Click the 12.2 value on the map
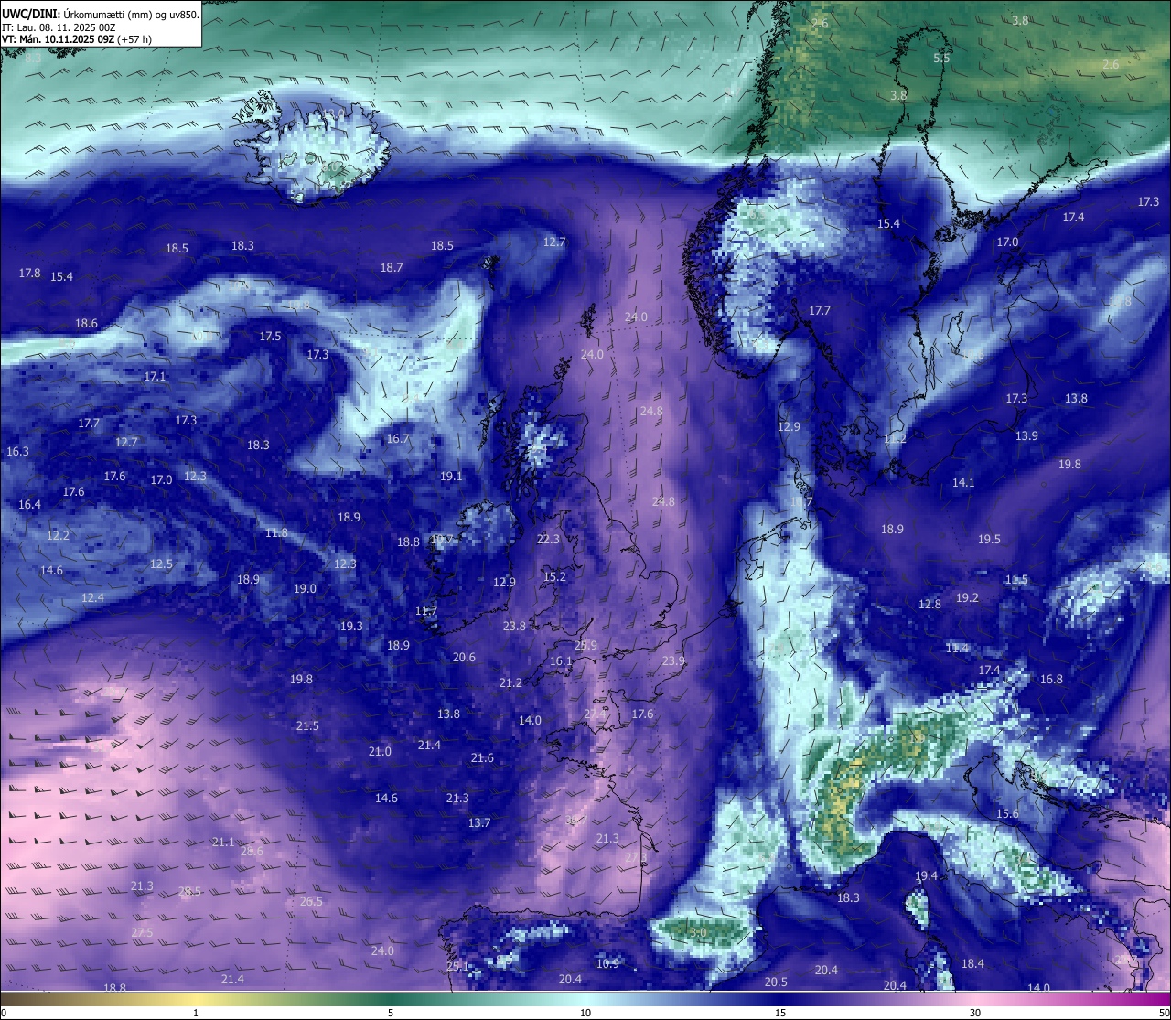The height and width of the screenshot is (1020, 1171). (58, 536)
